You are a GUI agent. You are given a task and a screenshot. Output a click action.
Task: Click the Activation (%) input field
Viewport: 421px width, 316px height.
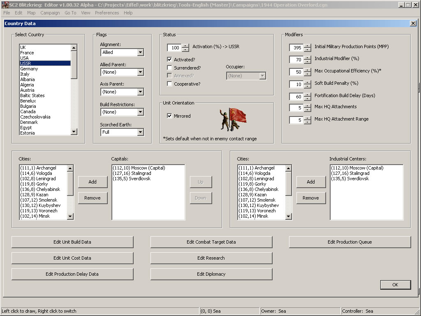tap(174, 48)
